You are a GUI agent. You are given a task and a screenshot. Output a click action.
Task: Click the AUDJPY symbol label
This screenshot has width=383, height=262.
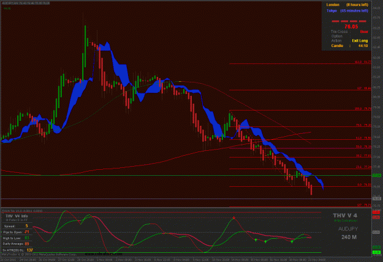(x=348, y=229)
